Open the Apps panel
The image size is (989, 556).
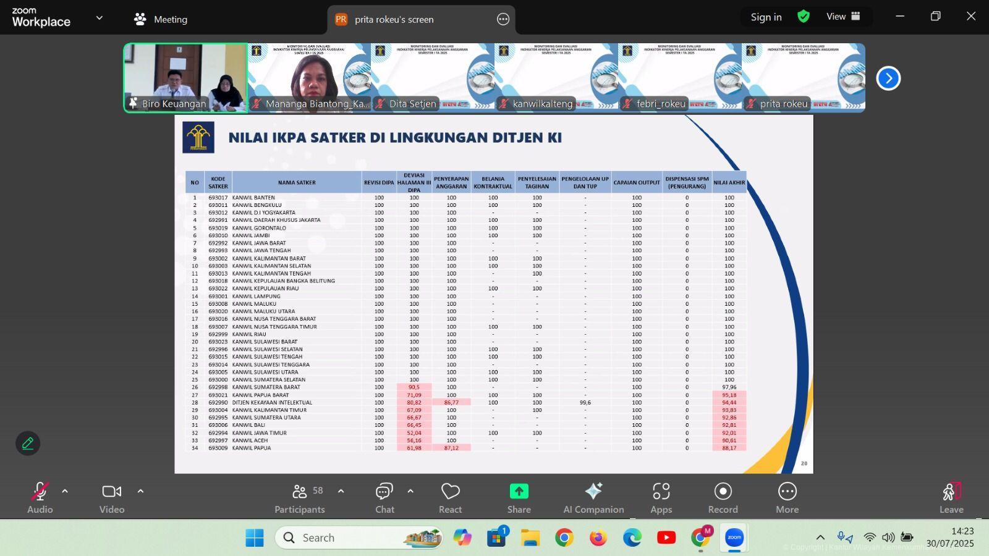[661, 497]
